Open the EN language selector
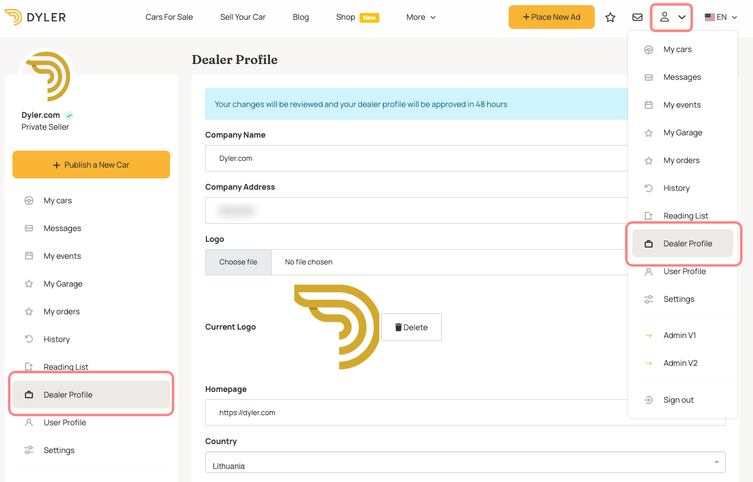Viewport: 753px width, 482px height. click(x=721, y=17)
